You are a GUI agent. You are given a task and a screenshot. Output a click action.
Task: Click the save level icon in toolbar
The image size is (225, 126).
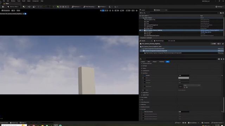click(x=3, y=7)
